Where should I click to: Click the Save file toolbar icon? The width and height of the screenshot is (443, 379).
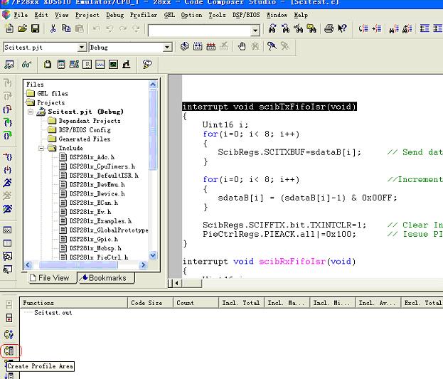pos(35,29)
